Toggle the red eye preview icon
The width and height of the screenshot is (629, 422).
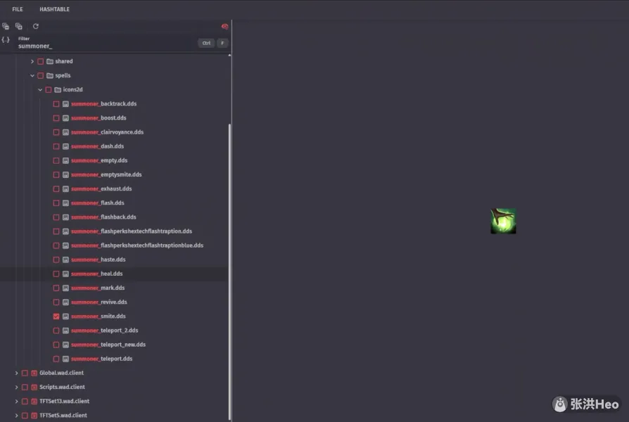click(x=225, y=26)
